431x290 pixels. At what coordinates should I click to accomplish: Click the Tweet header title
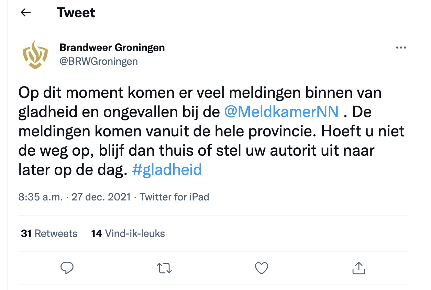tap(76, 13)
